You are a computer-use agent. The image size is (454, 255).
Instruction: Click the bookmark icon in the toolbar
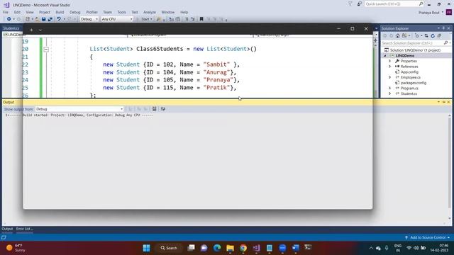click(x=201, y=19)
